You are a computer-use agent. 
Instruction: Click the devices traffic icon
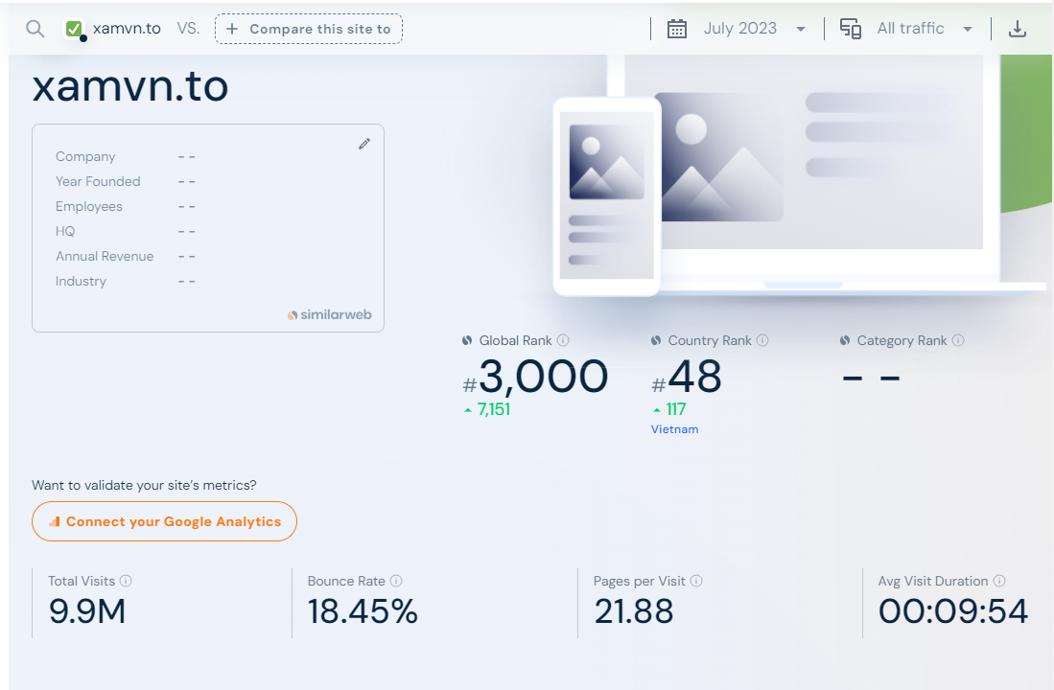pyautogui.click(x=851, y=29)
